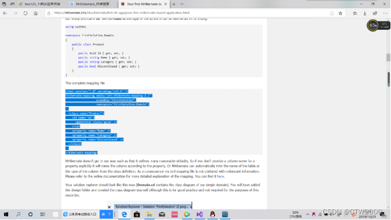391x220 pixels.
Task: Open a new browser tab
Action: 174,4
